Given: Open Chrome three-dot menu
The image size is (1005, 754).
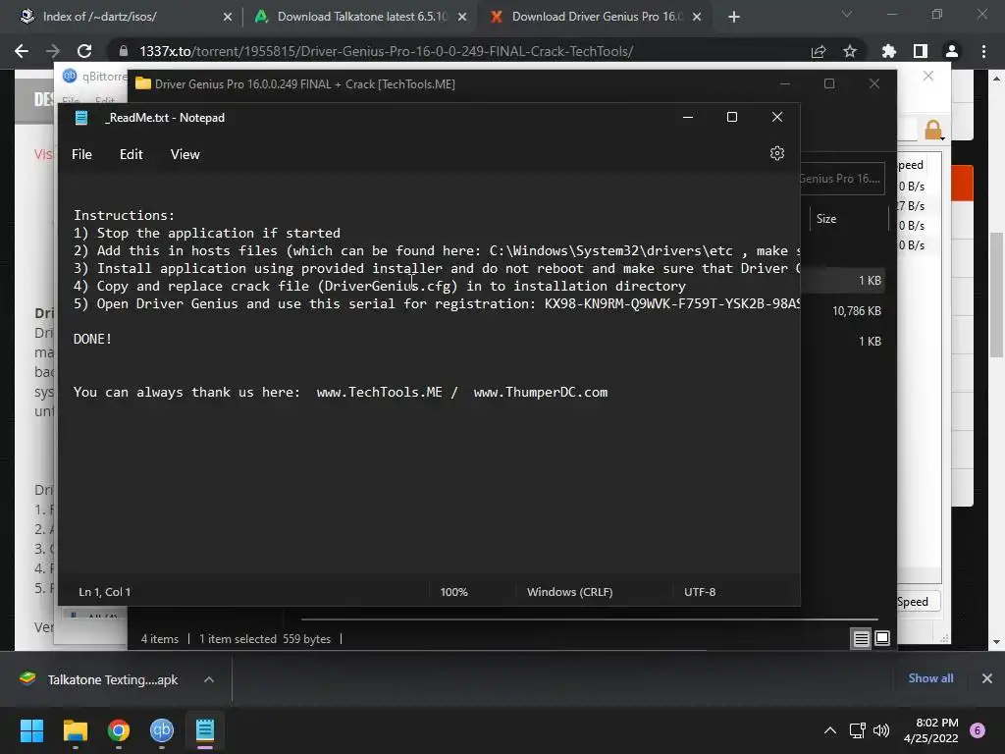Looking at the screenshot, I should click(x=983, y=51).
